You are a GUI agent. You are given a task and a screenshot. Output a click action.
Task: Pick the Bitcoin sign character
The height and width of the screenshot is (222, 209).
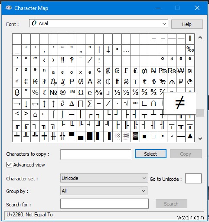click(x=17, y=93)
